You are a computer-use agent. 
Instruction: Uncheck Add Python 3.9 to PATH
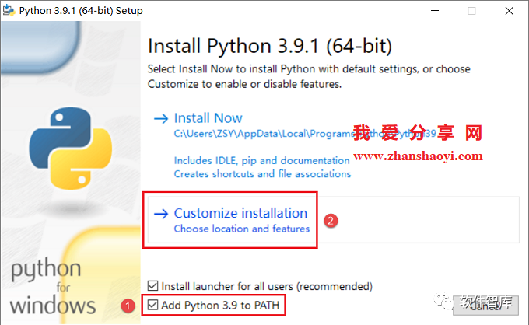pos(152,305)
